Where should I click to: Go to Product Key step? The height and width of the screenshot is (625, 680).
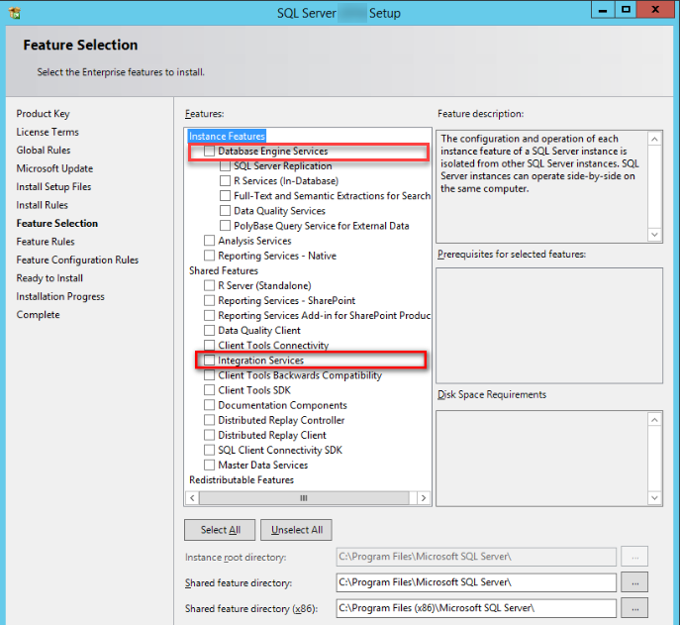point(43,114)
